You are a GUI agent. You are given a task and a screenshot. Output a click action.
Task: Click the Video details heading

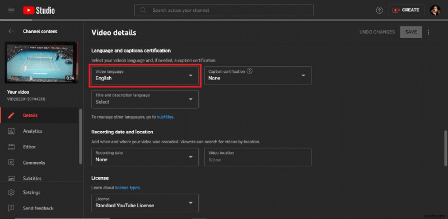point(114,32)
